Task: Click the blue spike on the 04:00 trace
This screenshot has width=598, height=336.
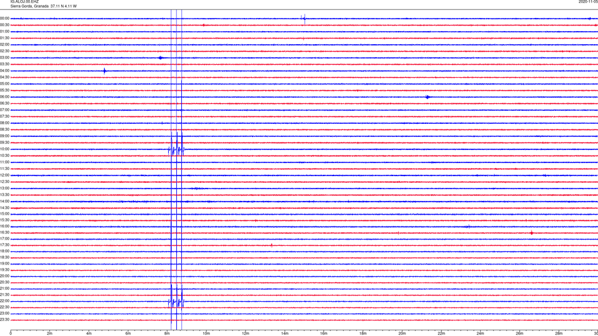Action: pos(105,71)
